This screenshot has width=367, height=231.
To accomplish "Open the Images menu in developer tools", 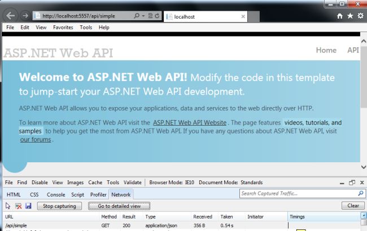I will click(75, 183).
